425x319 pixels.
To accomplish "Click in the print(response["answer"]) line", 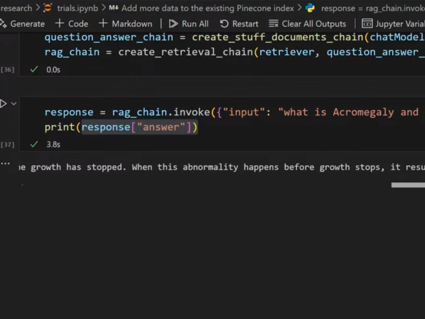I will [x=121, y=127].
